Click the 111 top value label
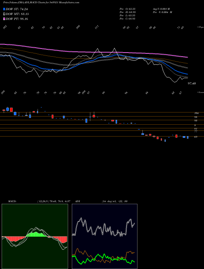 pos(97,27)
